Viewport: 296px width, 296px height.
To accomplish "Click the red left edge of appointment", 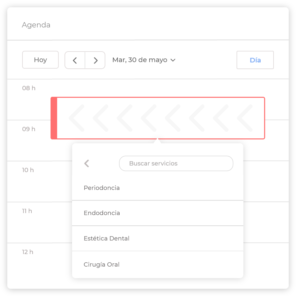I will click(x=54, y=118).
